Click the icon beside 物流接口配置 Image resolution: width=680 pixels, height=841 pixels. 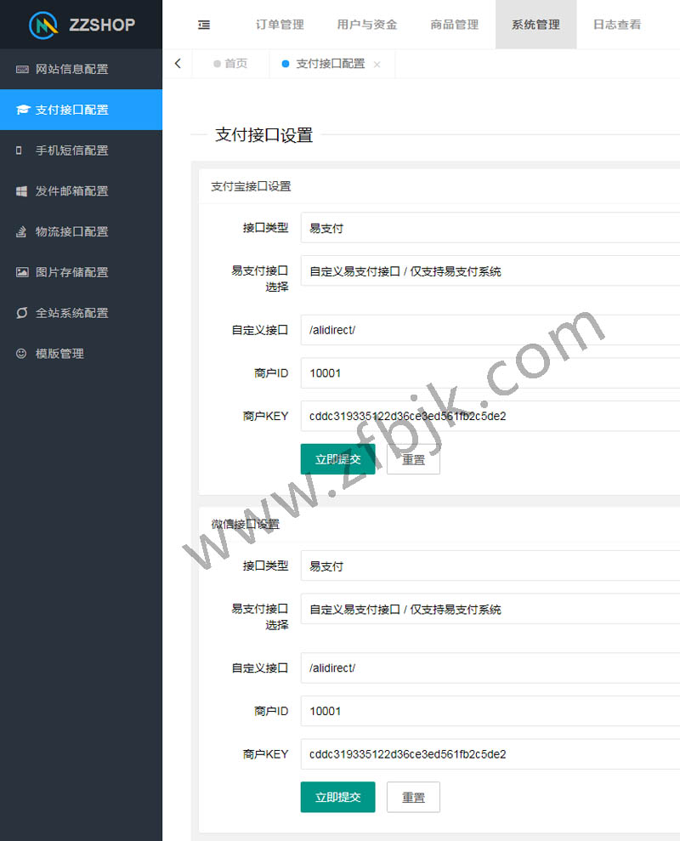point(21,231)
